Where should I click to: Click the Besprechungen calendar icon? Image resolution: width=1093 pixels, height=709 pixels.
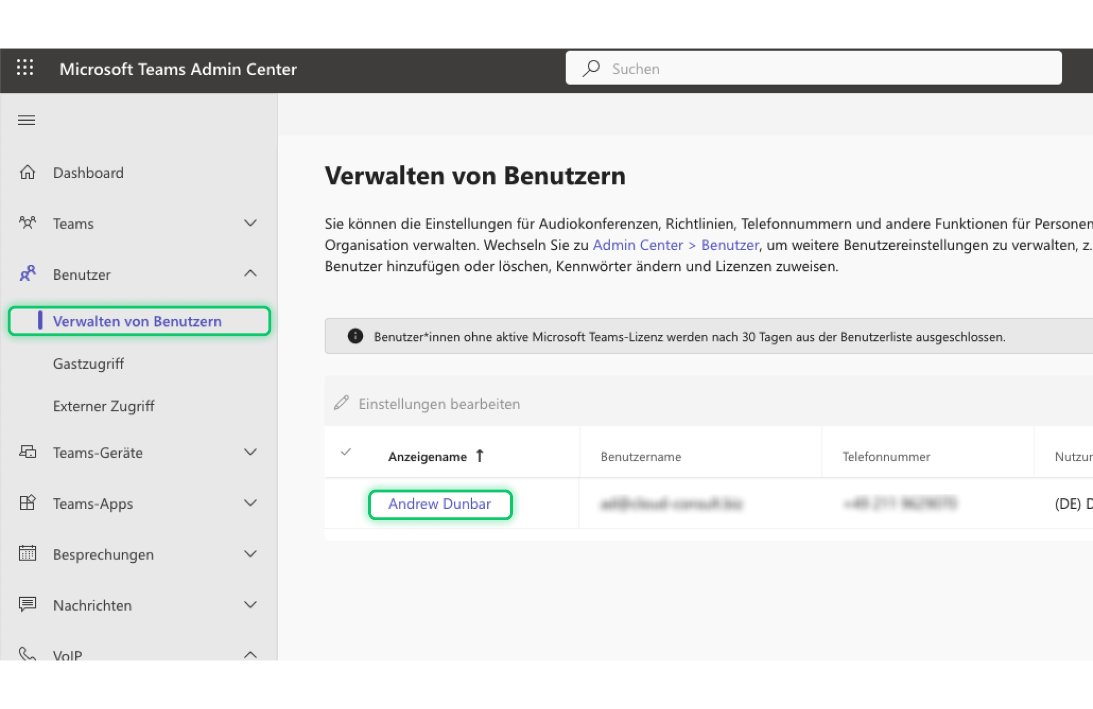27,553
